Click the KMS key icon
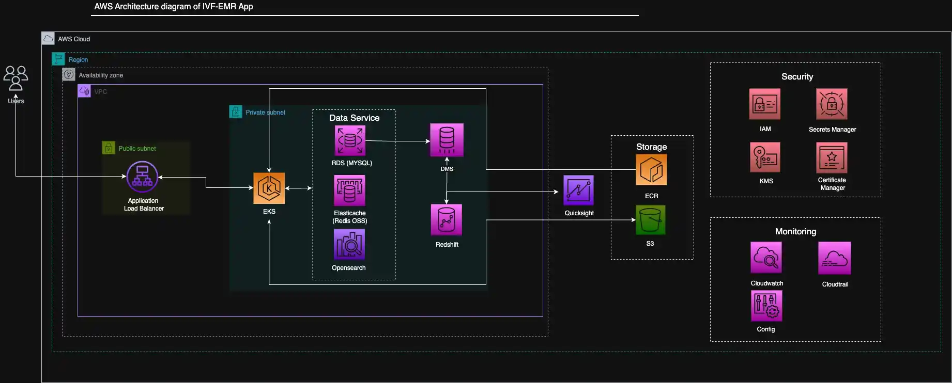952x383 pixels. point(765,157)
